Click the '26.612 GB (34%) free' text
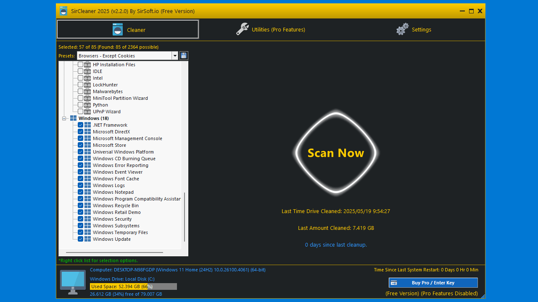The height and width of the screenshot is (302, 538). (x=126, y=294)
